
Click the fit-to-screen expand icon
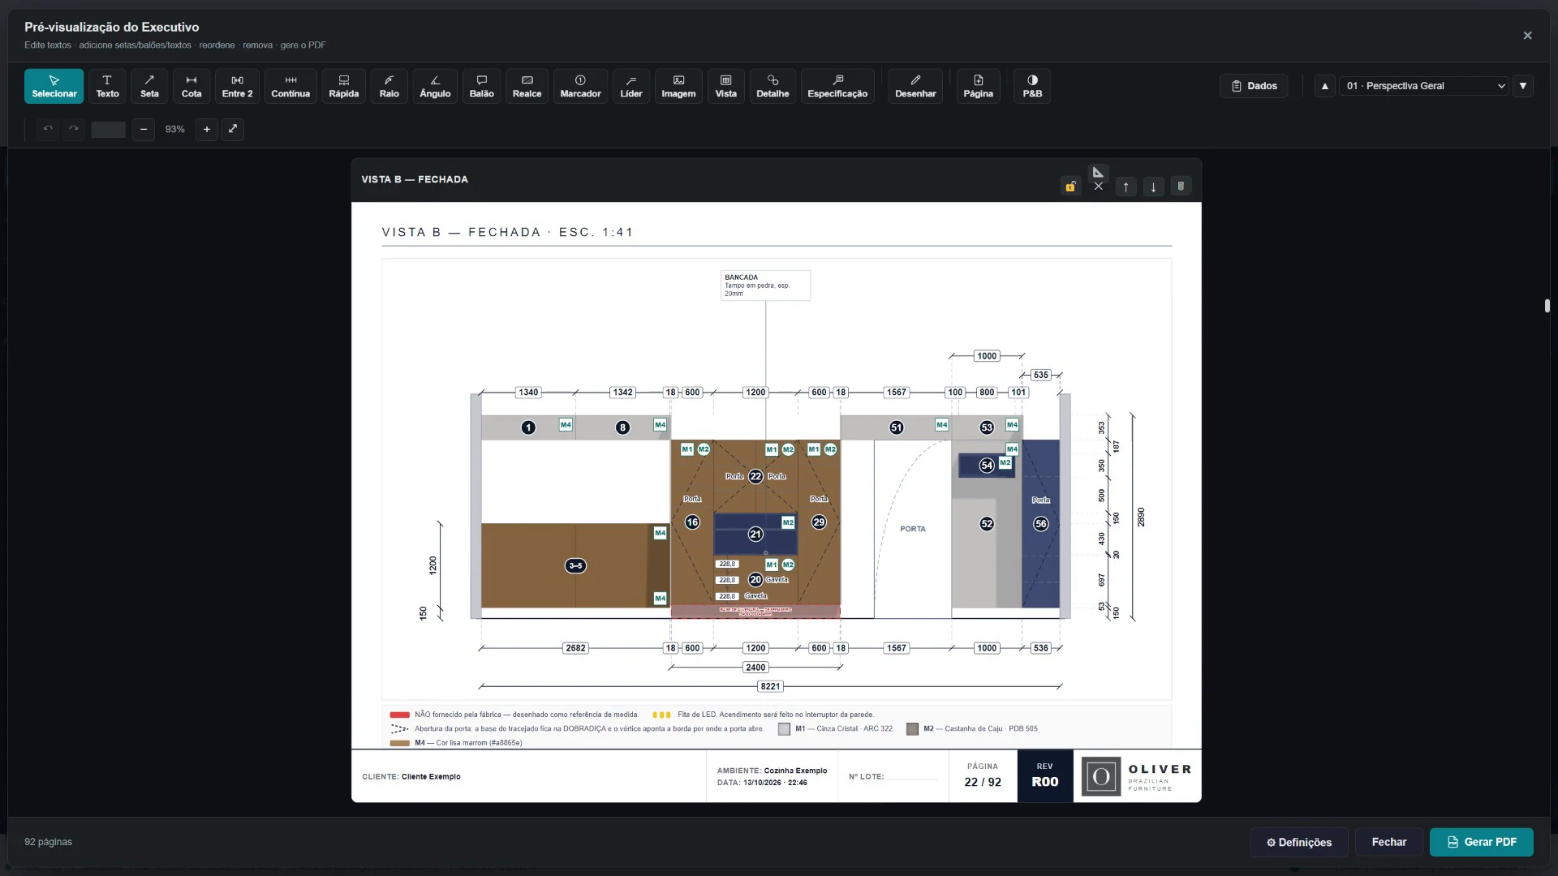(233, 129)
